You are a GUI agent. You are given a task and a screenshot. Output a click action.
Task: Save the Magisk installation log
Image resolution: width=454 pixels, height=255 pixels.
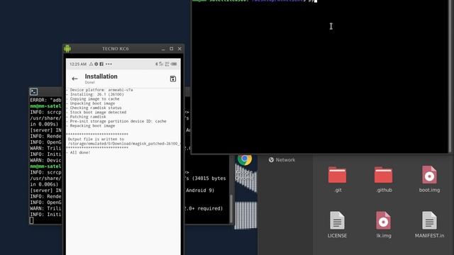point(173,79)
